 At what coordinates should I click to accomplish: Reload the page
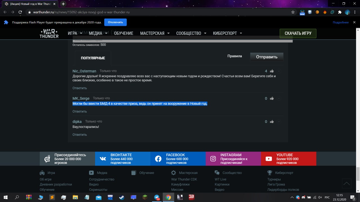pyautogui.click(x=20, y=12)
